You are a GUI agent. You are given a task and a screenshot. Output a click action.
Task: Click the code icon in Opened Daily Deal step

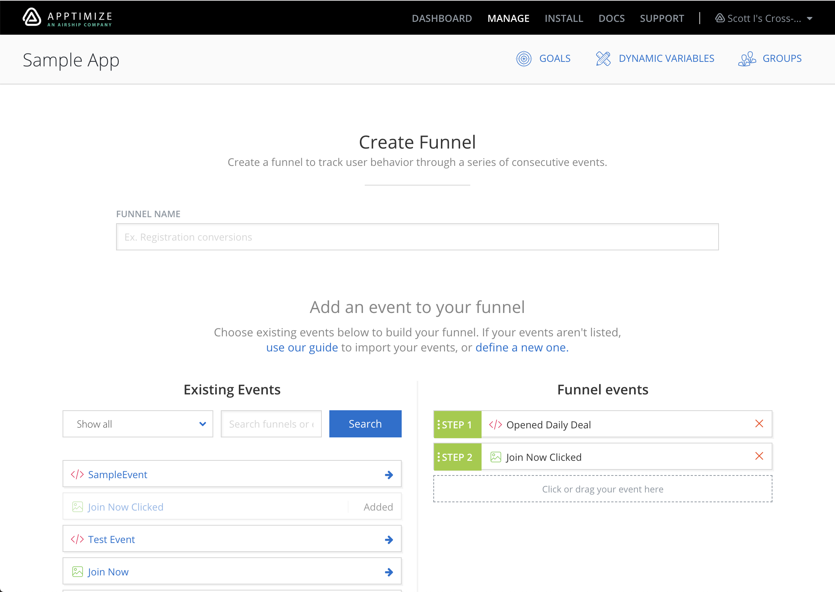coord(495,425)
